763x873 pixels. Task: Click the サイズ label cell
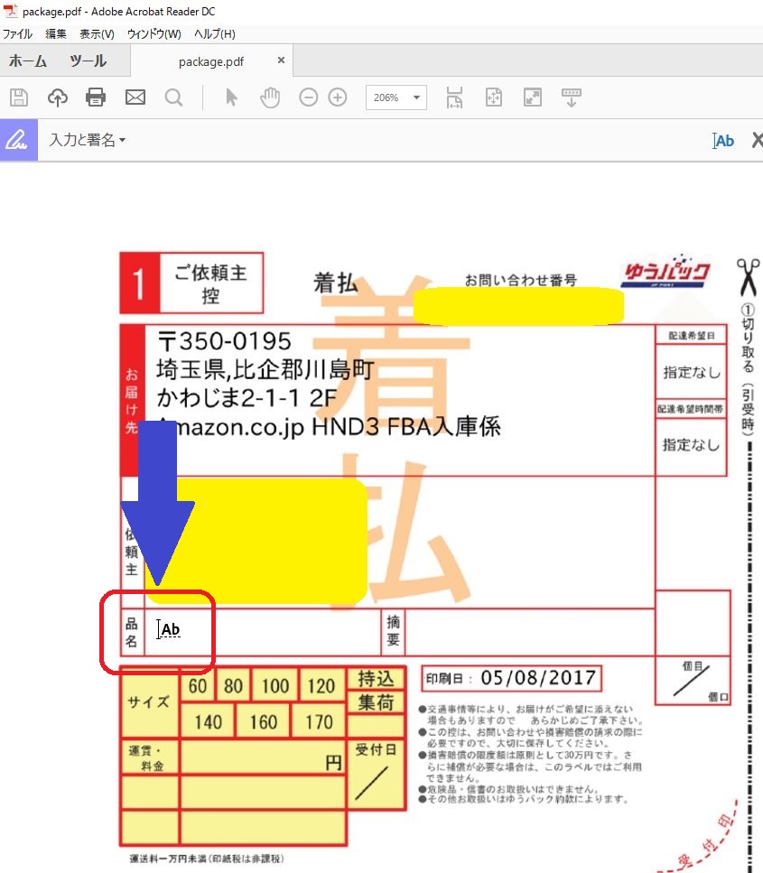coord(149,701)
